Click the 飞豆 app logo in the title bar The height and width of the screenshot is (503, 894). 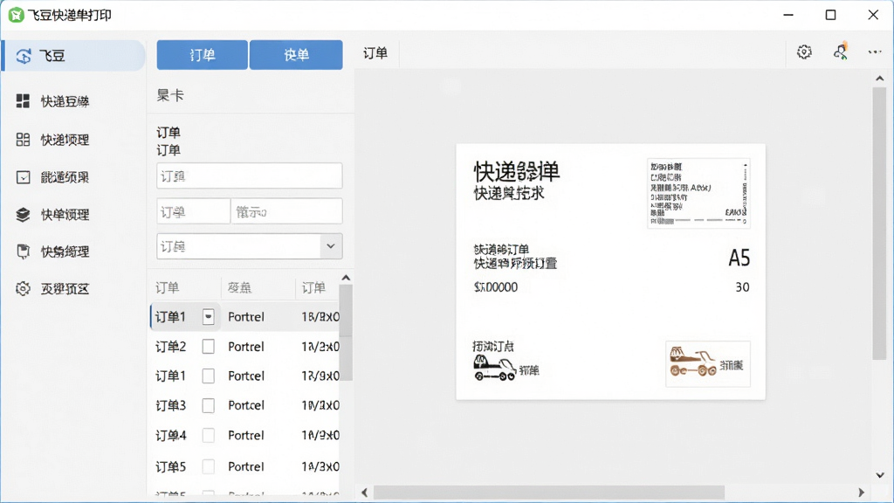pyautogui.click(x=16, y=15)
